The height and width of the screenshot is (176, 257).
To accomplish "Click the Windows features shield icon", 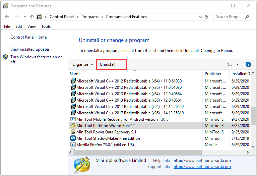I will (x=5, y=57).
